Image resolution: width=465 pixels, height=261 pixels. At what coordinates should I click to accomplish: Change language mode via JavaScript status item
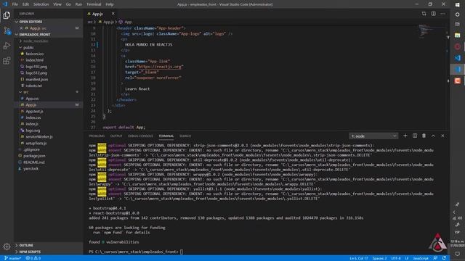click(421, 258)
